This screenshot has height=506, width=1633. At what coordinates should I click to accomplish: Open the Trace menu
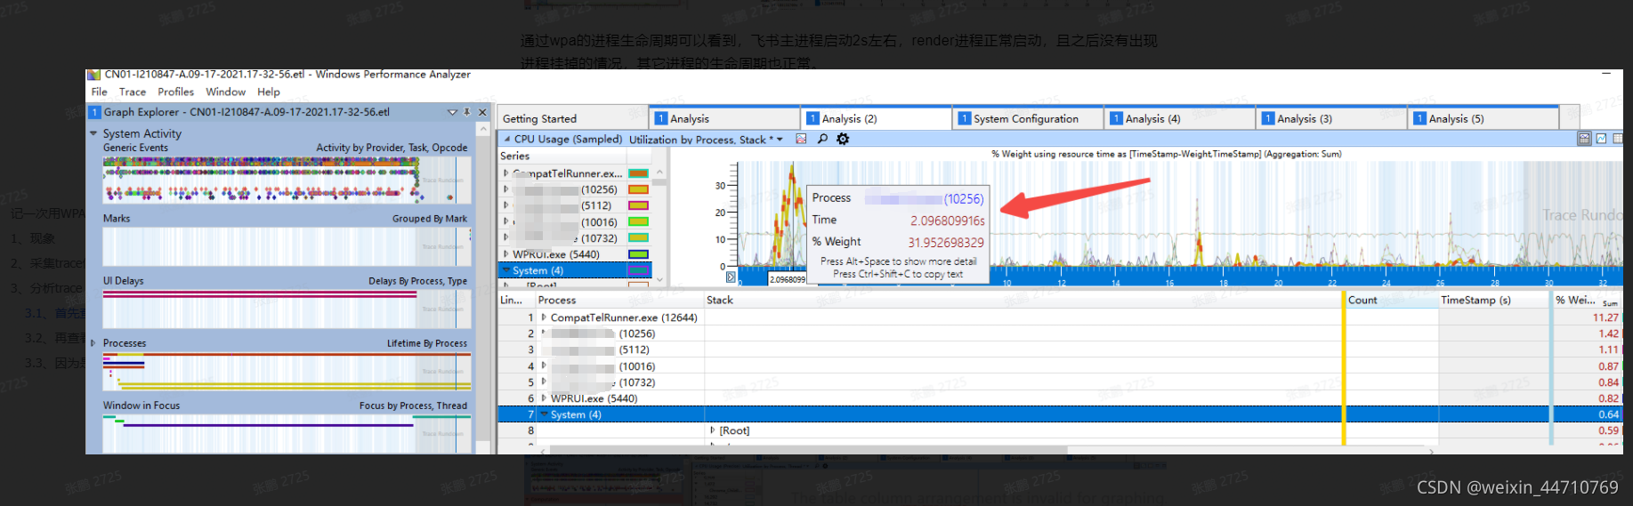click(133, 92)
